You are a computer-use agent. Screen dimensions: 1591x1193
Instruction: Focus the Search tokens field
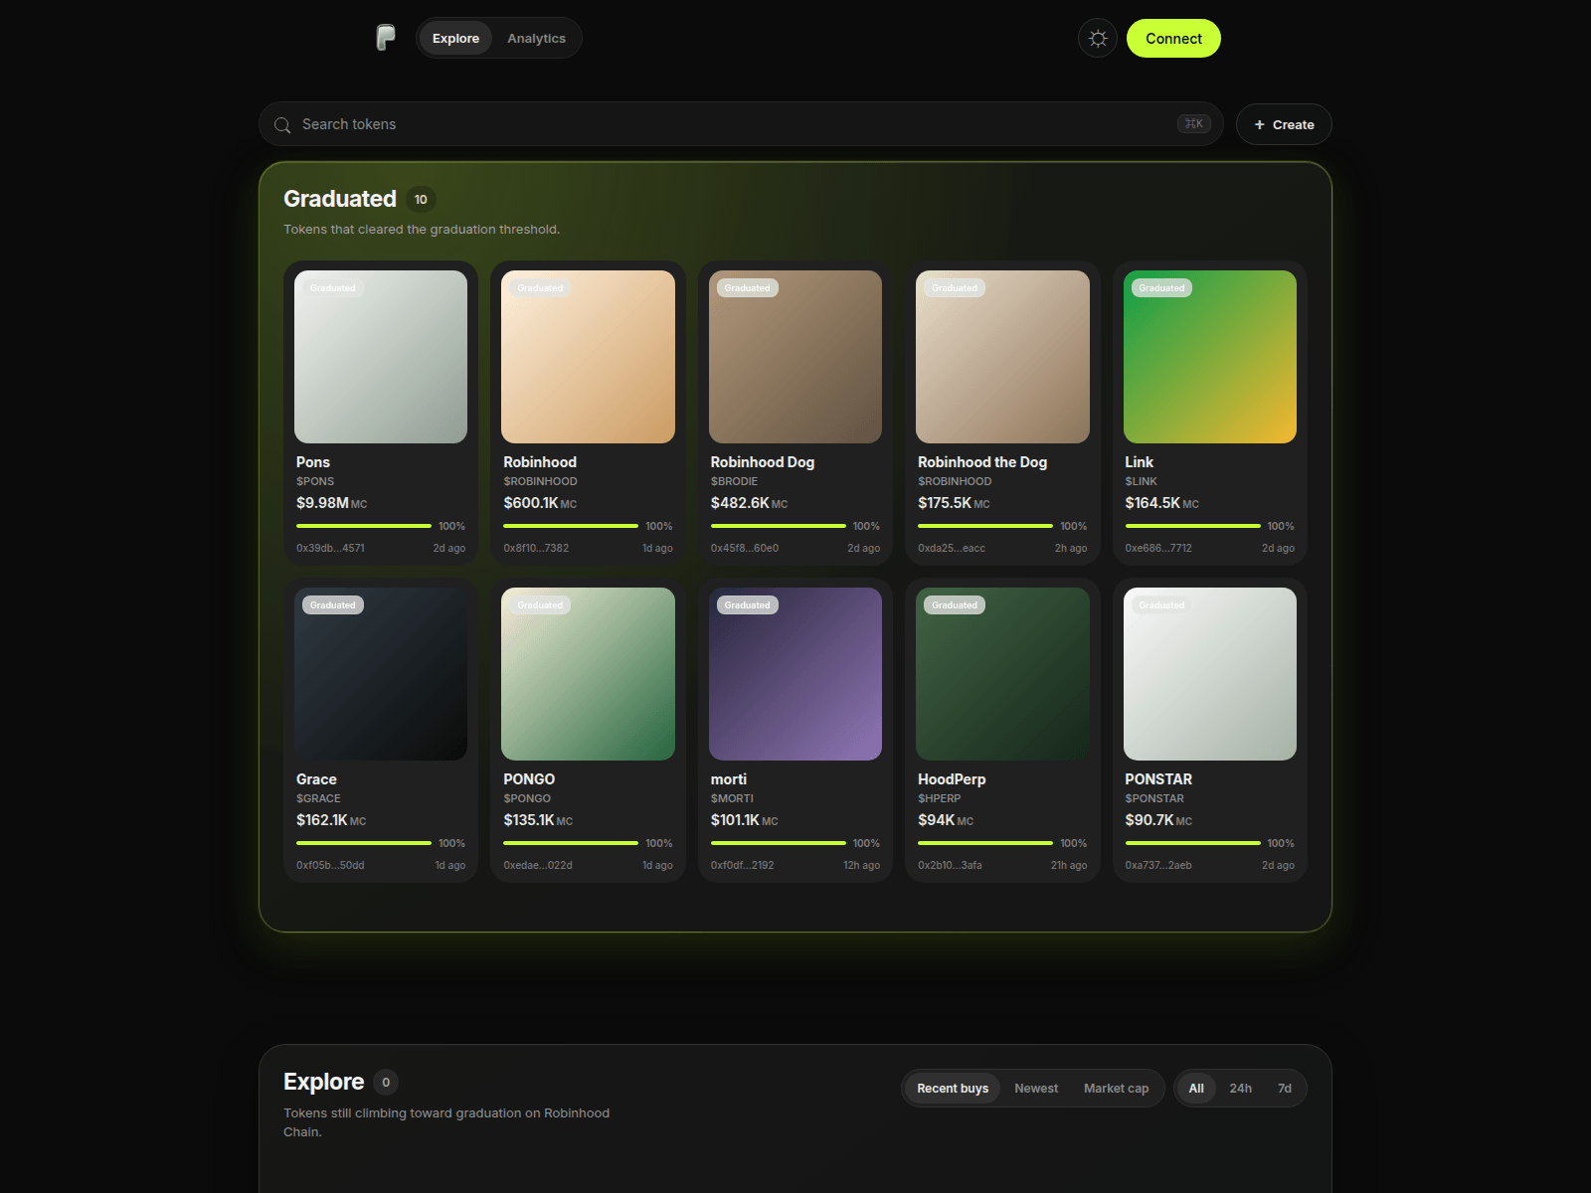[741, 124]
